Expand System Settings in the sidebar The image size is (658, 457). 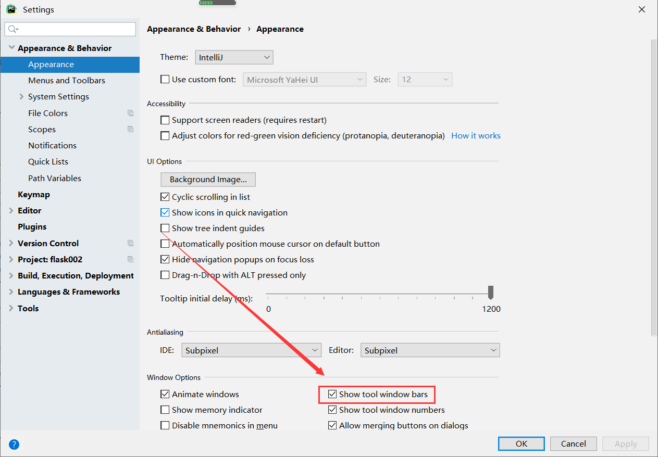pyautogui.click(x=21, y=96)
